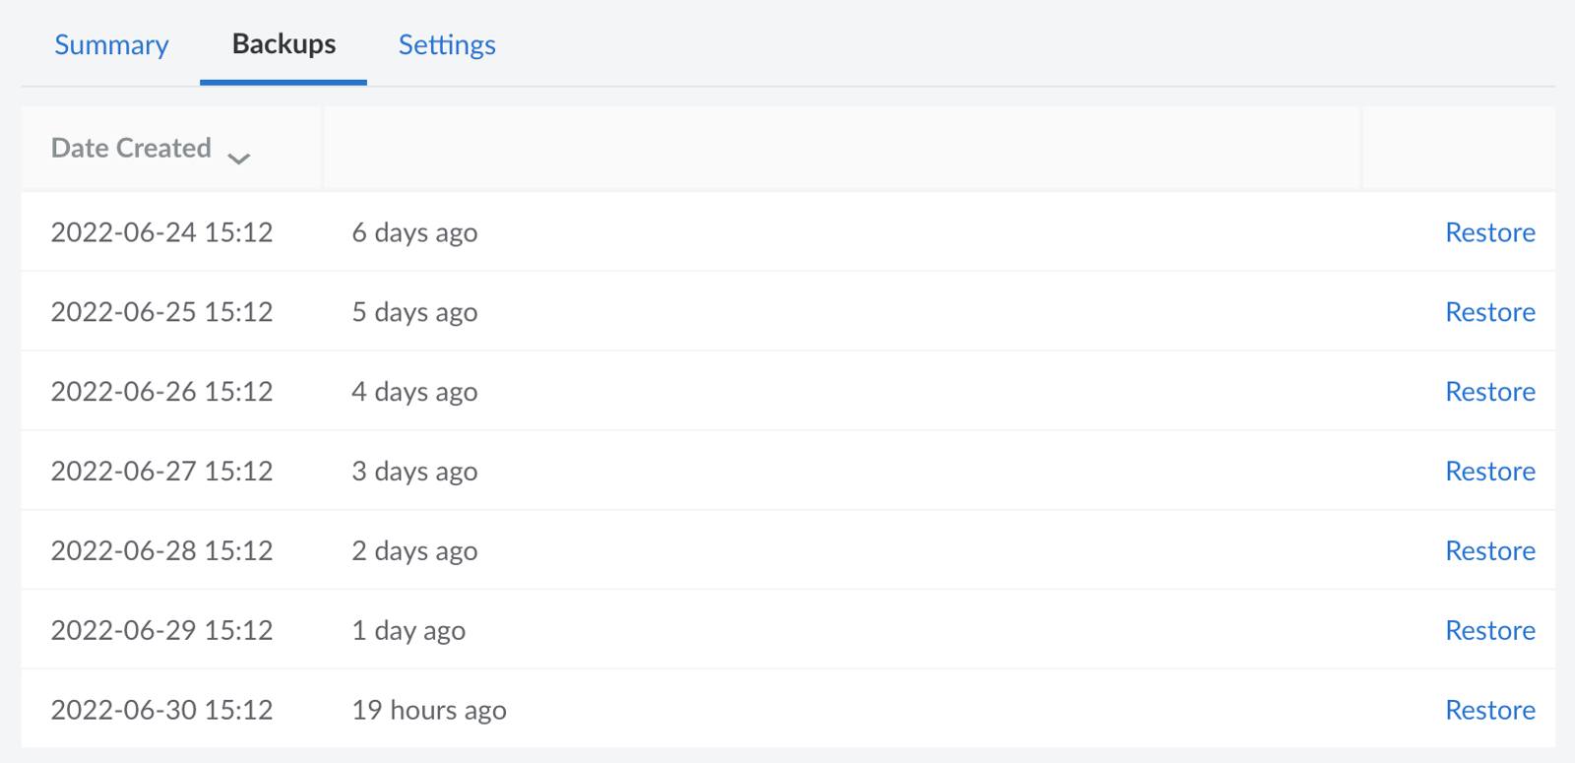Click the timestamp 2022-06-29 15:12
The height and width of the screenshot is (763, 1575).
(x=162, y=630)
